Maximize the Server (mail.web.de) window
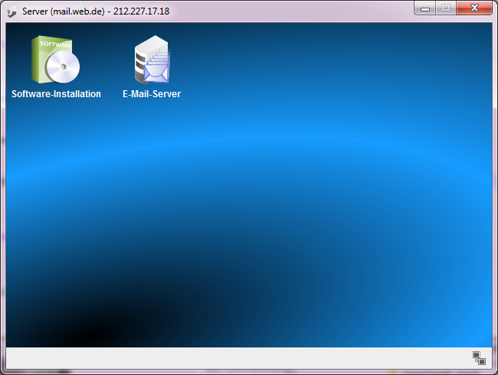Image resolution: width=498 pixels, height=375 pixels. (446, 8)
